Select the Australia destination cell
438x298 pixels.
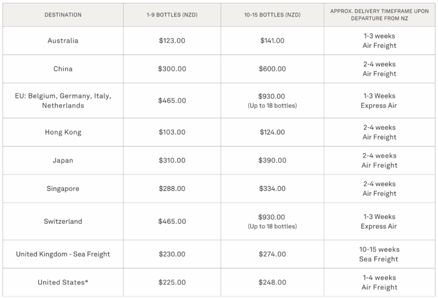click(63, 41)
